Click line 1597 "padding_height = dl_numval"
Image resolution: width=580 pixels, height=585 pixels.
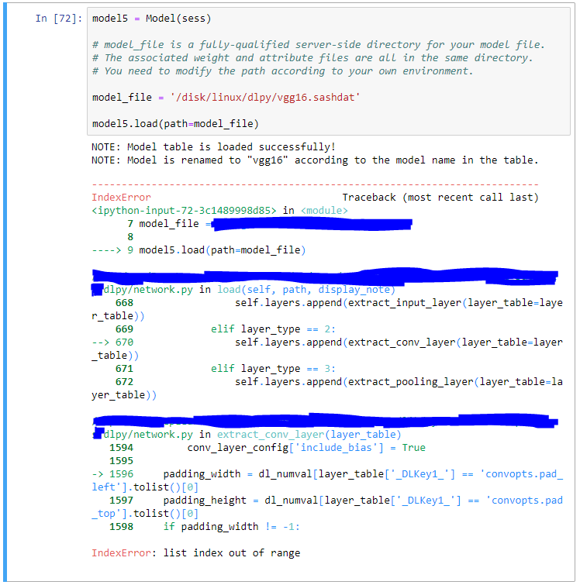coord(327,507)
